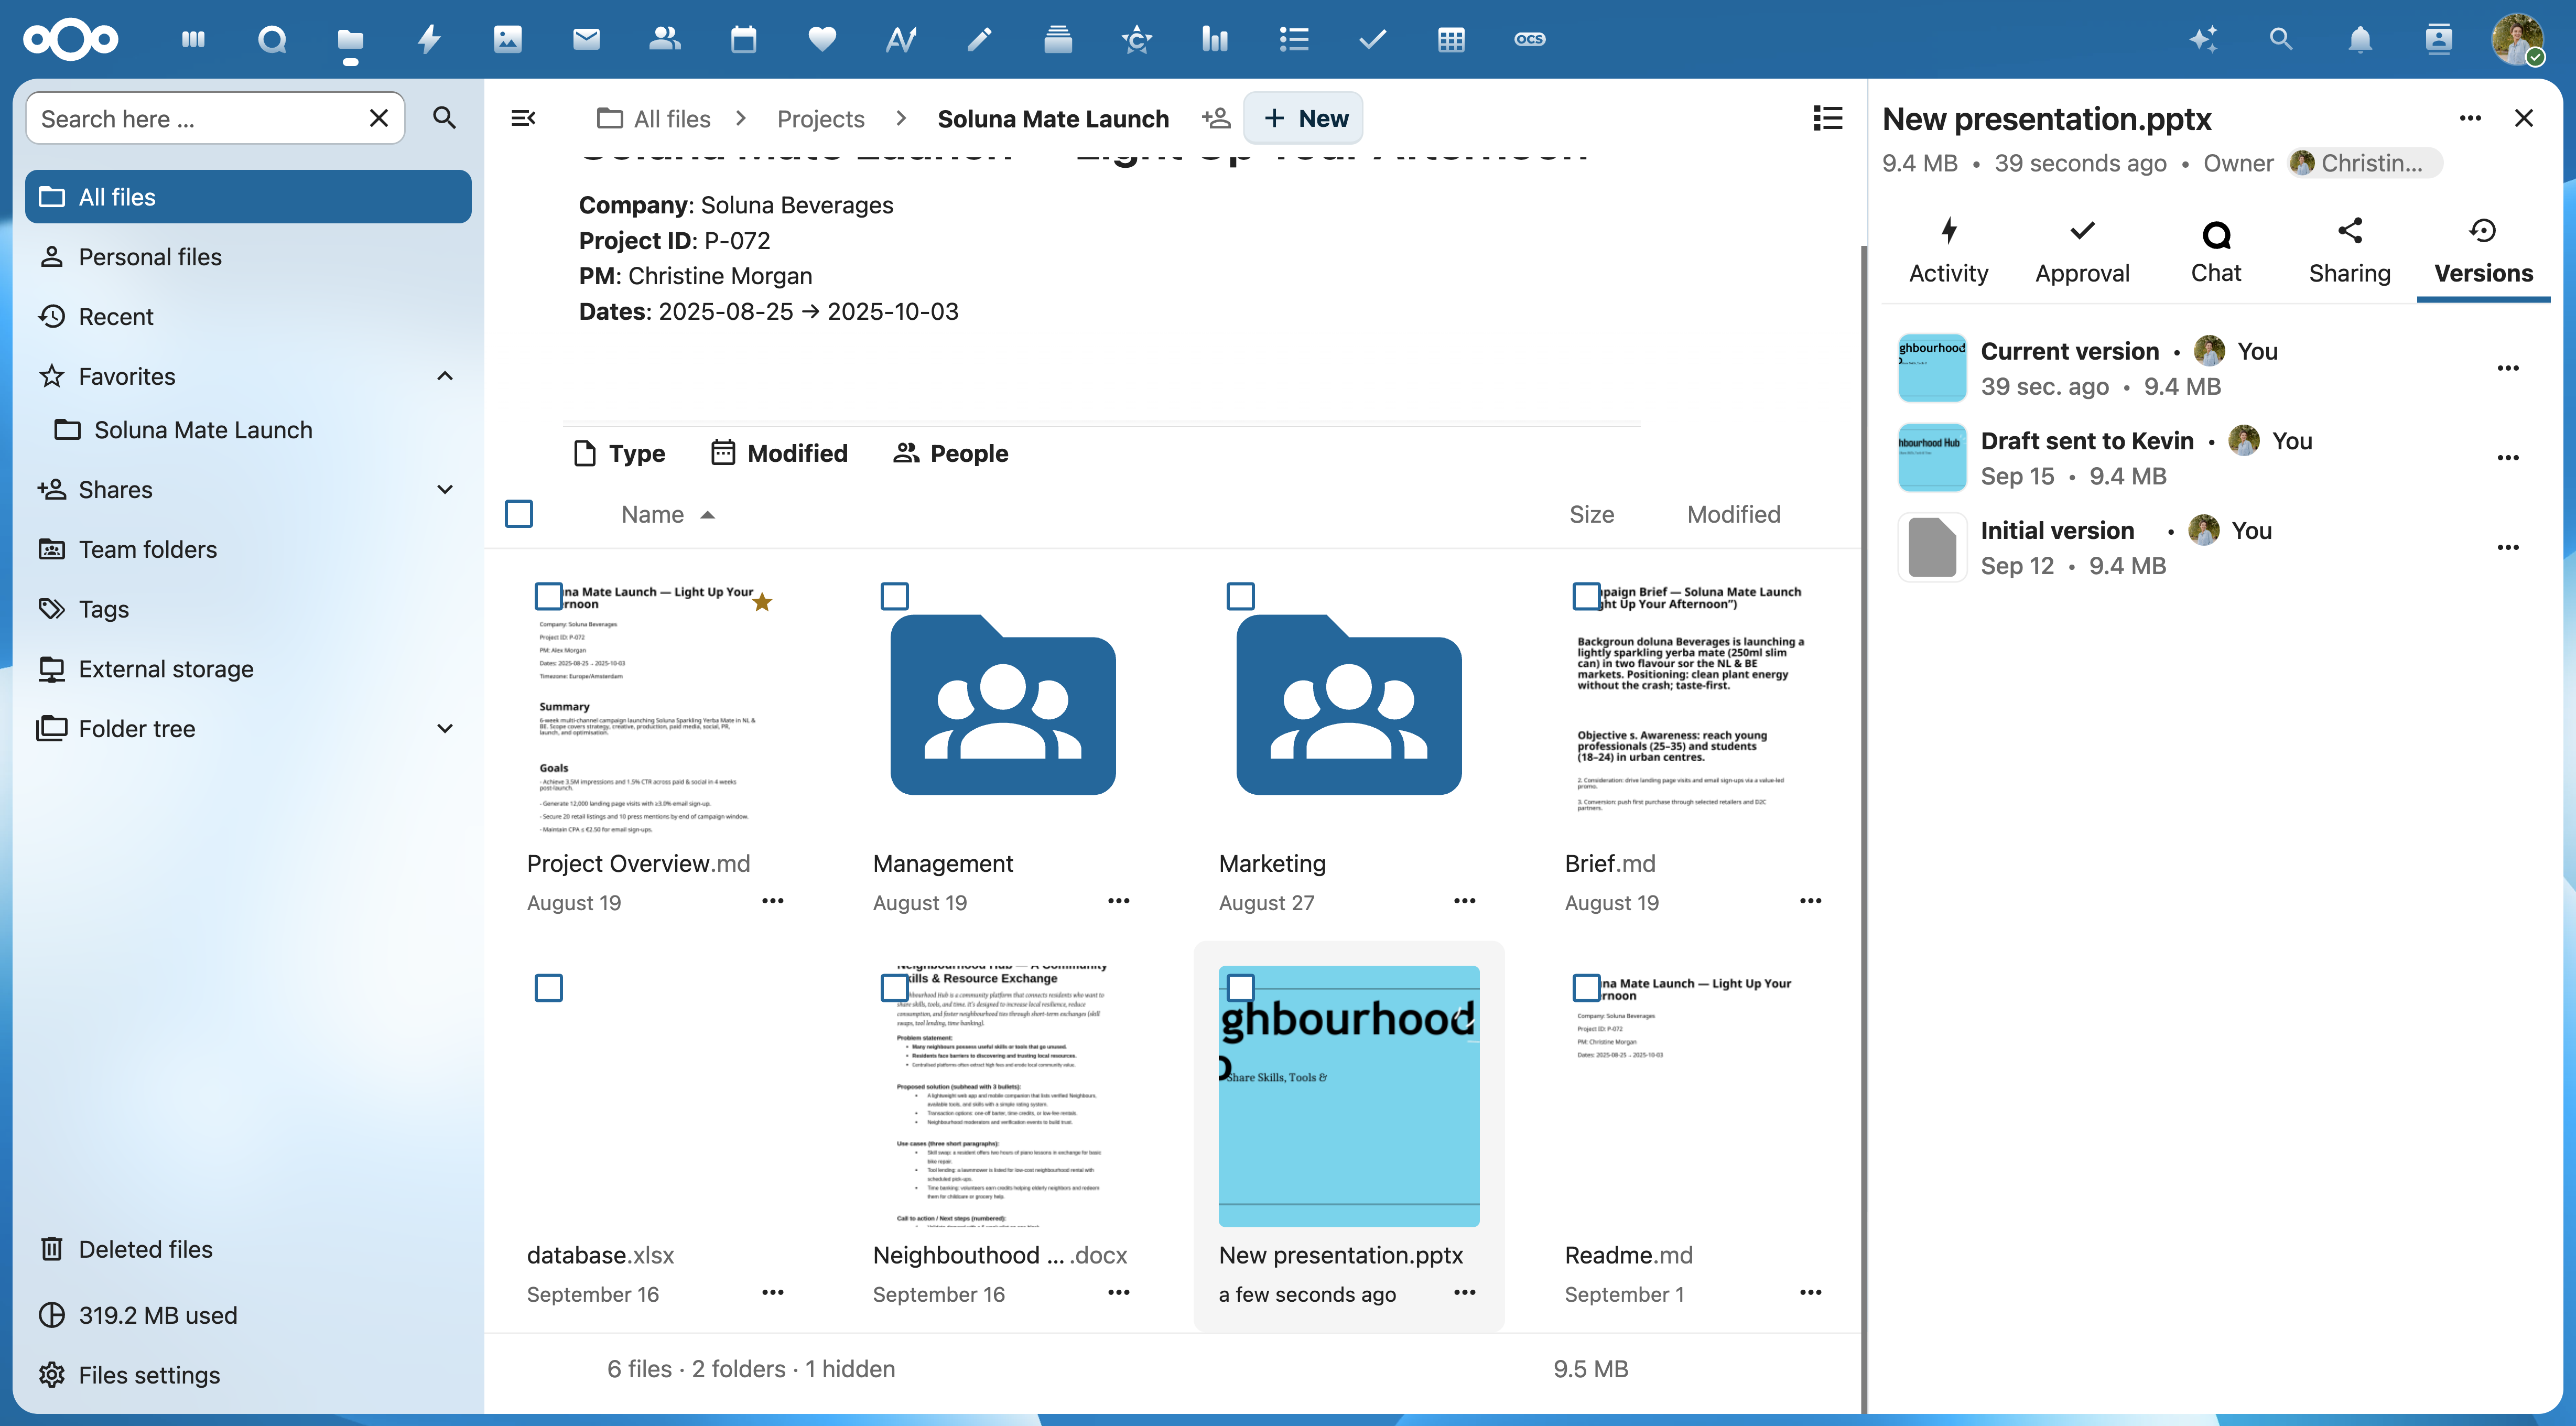Image resolution: width=2576 pixels, height=1426 pixels.
Task: Open the Nextcloud Assistant sparkles icon
Action: [2202, 39]
